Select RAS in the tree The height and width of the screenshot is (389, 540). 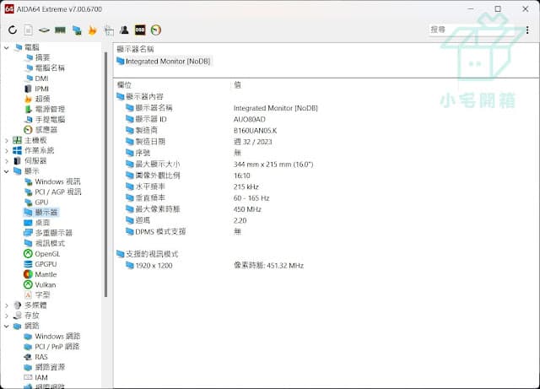(41, 357)
